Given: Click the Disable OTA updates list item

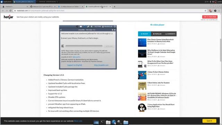Looking at the screenshot, I should [57, 97].
